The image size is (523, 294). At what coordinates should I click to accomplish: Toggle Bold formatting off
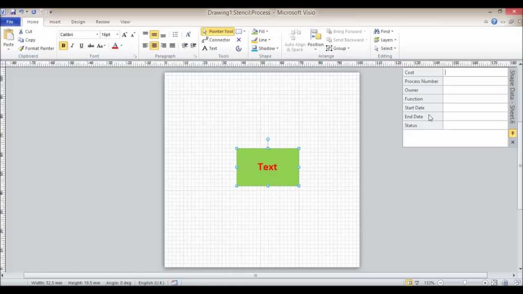click(63, 45)
